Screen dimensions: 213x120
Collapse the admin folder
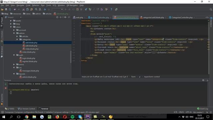[x=14, y=33]
